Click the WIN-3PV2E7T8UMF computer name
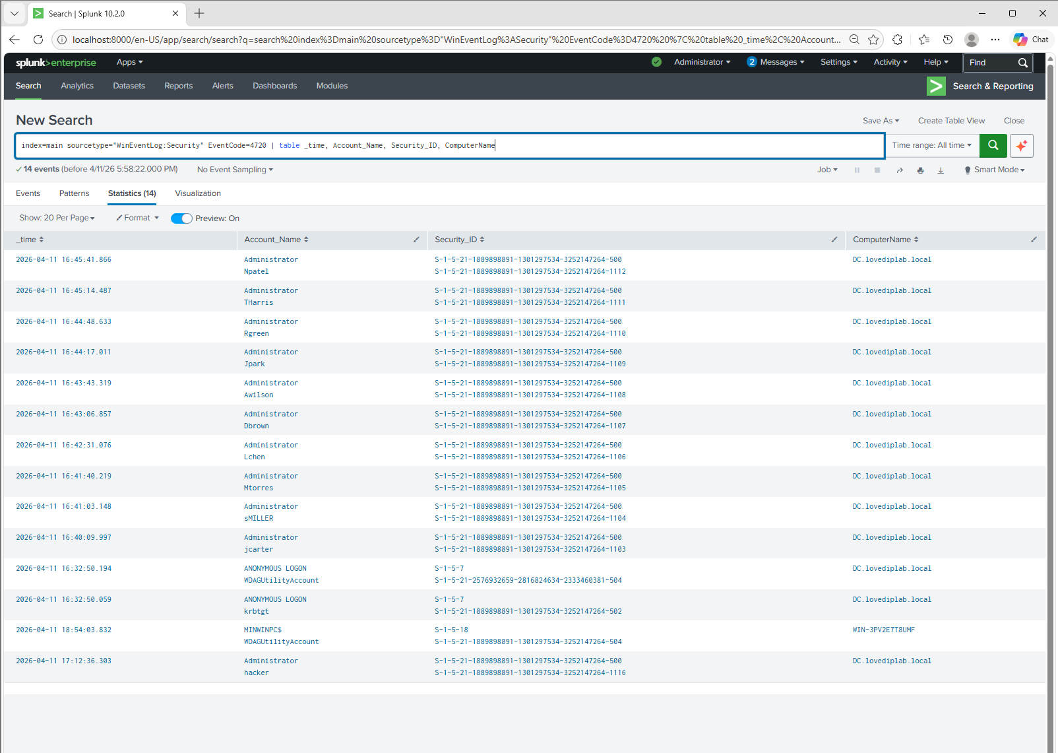1058x753 pixels. click(884, 630)
